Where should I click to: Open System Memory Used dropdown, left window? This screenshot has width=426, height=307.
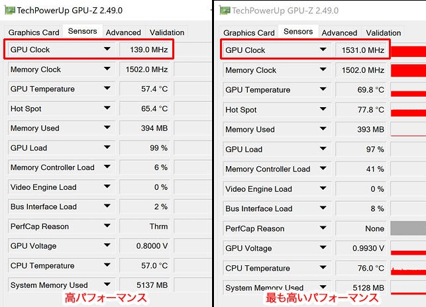pos(107,285)
